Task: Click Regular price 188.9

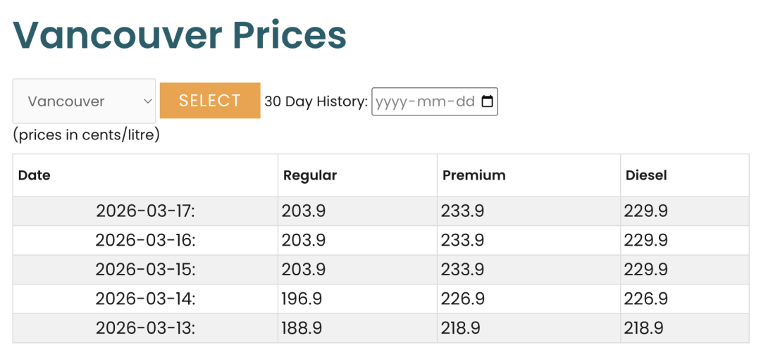Action: click(x=302, y=328)
